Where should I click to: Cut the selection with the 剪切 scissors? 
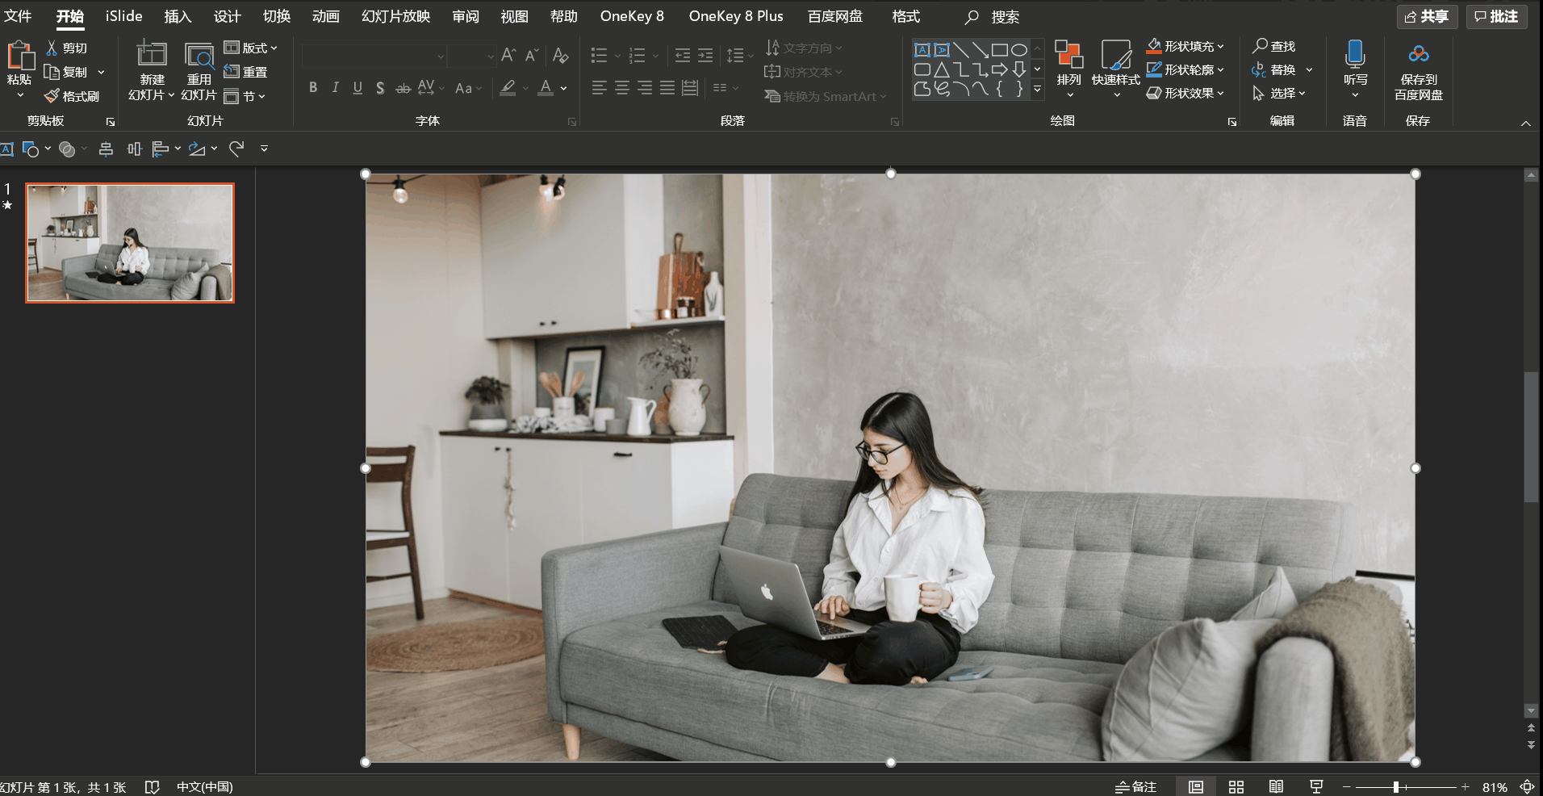(x=66, y=48)
